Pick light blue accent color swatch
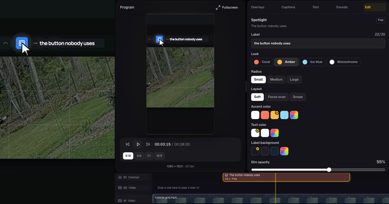This screenshot has height=204, width=389. click(x=284, y=115)
